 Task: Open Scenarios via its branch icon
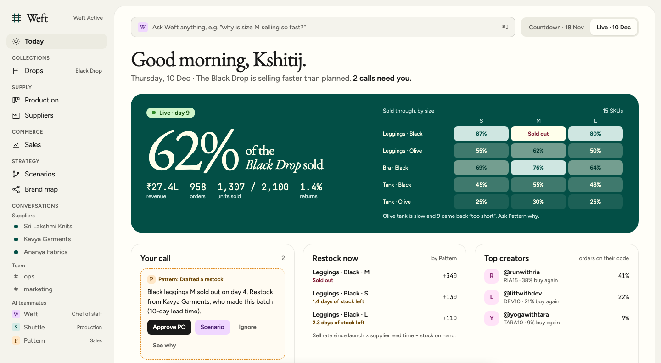[16, 174]
